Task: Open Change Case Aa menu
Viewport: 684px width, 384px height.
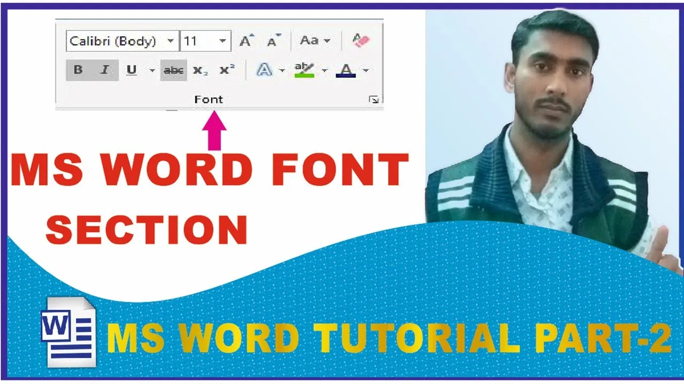Action: (315, 41)
